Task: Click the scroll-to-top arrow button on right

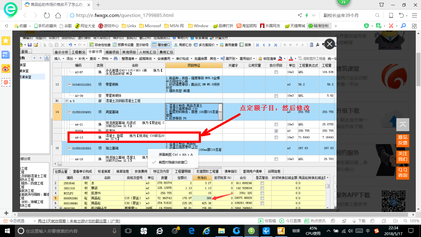Action: click(403, 125)
